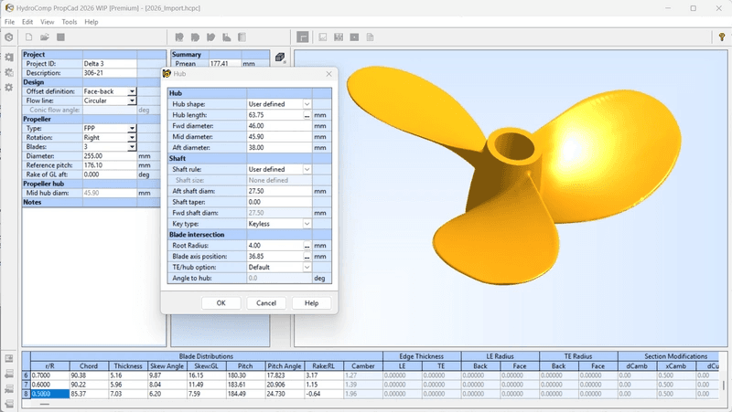Open the Rotation dropdown

point(132,138)
